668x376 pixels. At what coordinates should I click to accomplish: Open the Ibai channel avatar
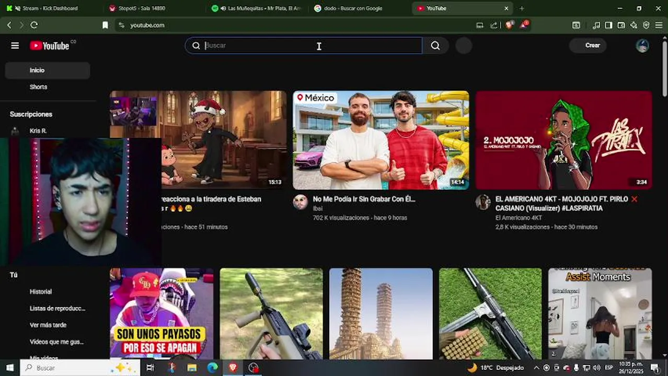300,202
